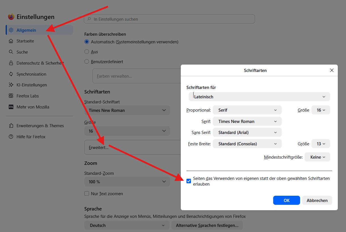
Task: Click the Zoom section heading
Action: [x=91, y=163]
